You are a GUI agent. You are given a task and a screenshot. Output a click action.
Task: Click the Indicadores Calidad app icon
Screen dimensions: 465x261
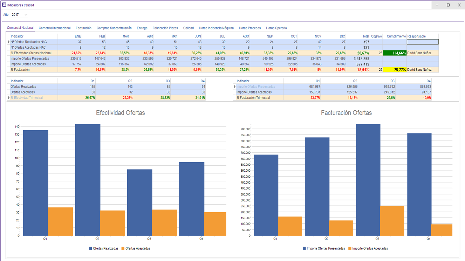pos(4,5)
